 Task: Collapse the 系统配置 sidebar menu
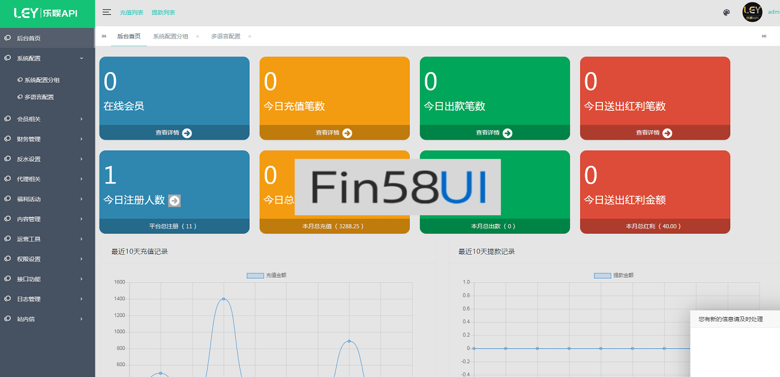(x=47, y=59)
